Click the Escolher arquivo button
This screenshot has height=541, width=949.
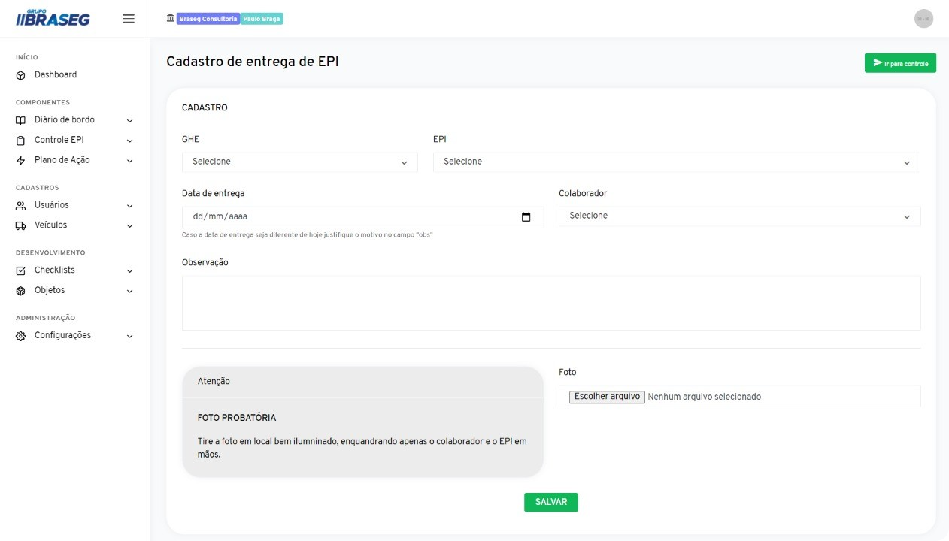click(607, 397)
